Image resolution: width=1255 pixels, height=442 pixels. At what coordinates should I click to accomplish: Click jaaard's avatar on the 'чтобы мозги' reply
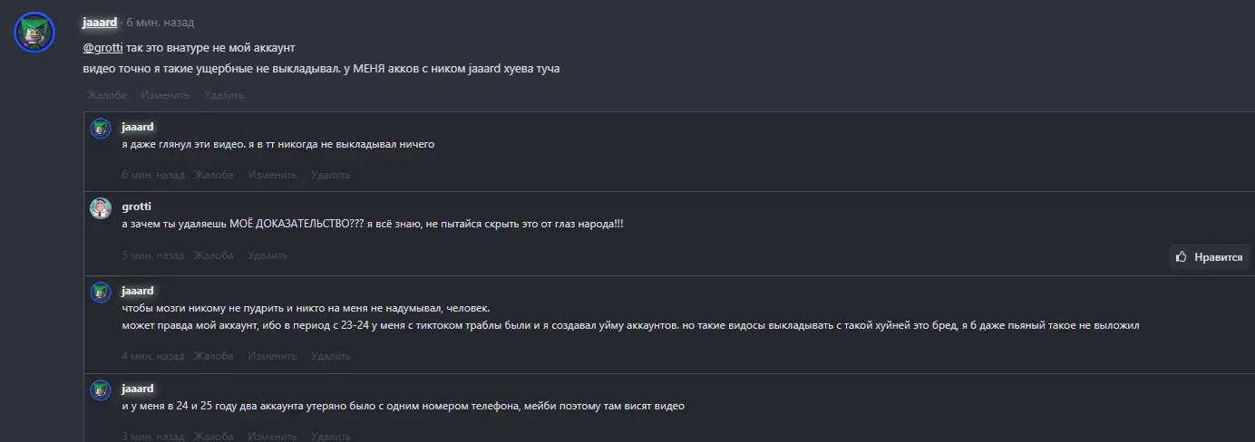101,292
